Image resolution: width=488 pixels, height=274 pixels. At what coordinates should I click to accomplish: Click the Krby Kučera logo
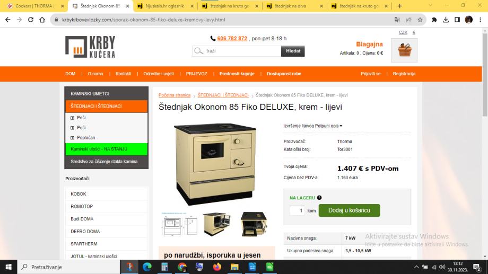[x=90, y=47]
